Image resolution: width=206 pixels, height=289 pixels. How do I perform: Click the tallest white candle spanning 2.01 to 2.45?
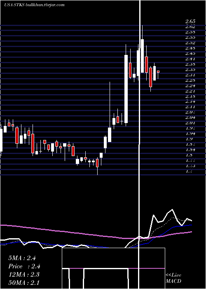(126, 89)
